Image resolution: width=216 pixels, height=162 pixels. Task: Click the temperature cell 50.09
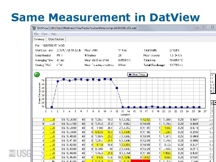coord(146,124)
